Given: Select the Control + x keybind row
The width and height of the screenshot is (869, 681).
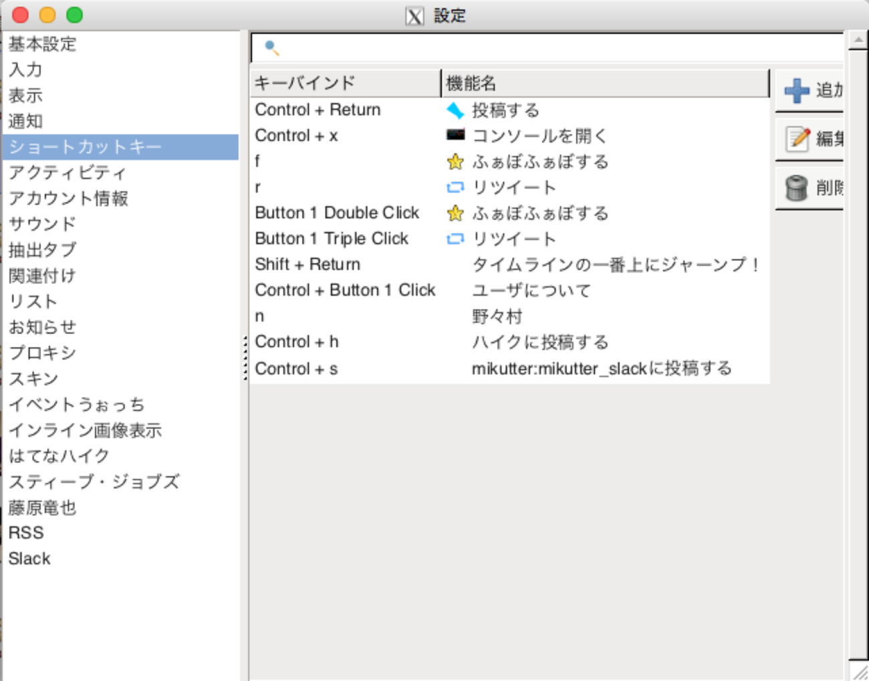Looking at the screenshot, I should click(x=511, y=135).
